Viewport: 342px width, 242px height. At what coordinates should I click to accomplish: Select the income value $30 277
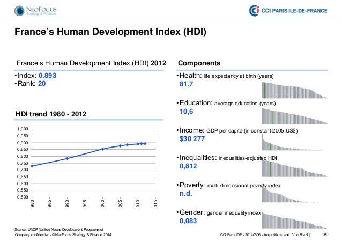coord(192,139)
